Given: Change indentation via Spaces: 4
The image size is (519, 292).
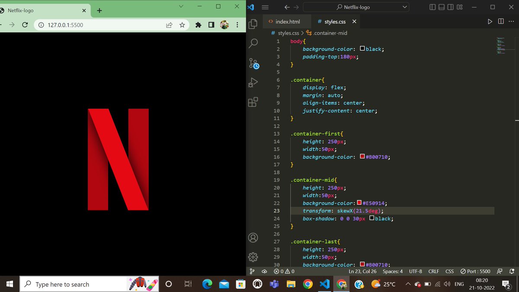Looking at the screenshot, I should [x=393, y=271].
